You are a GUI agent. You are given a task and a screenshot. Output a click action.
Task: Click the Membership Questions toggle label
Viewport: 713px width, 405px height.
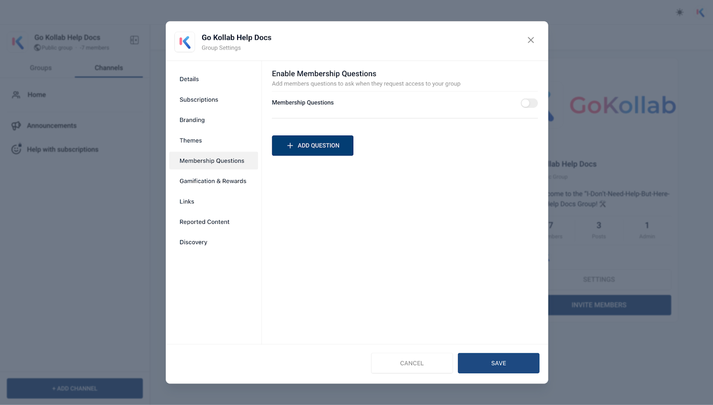click(x=303, y=102)
